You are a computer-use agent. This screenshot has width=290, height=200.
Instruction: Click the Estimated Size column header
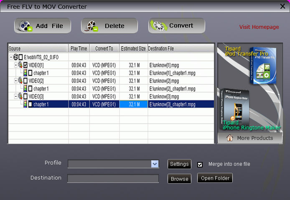133,48
